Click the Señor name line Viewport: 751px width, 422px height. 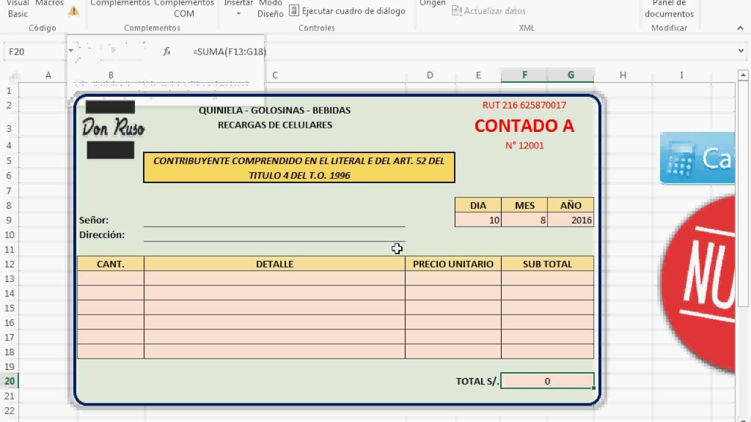[275, 220]
